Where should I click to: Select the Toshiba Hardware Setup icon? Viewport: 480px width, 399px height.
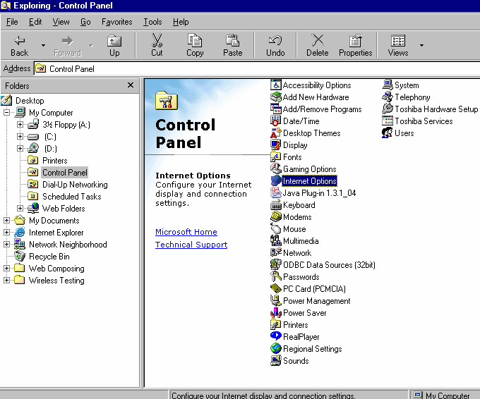(388, 109)
